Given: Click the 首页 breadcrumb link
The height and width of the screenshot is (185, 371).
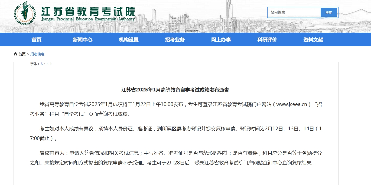Looking at the screenshot, I should (x=22, y=54).
